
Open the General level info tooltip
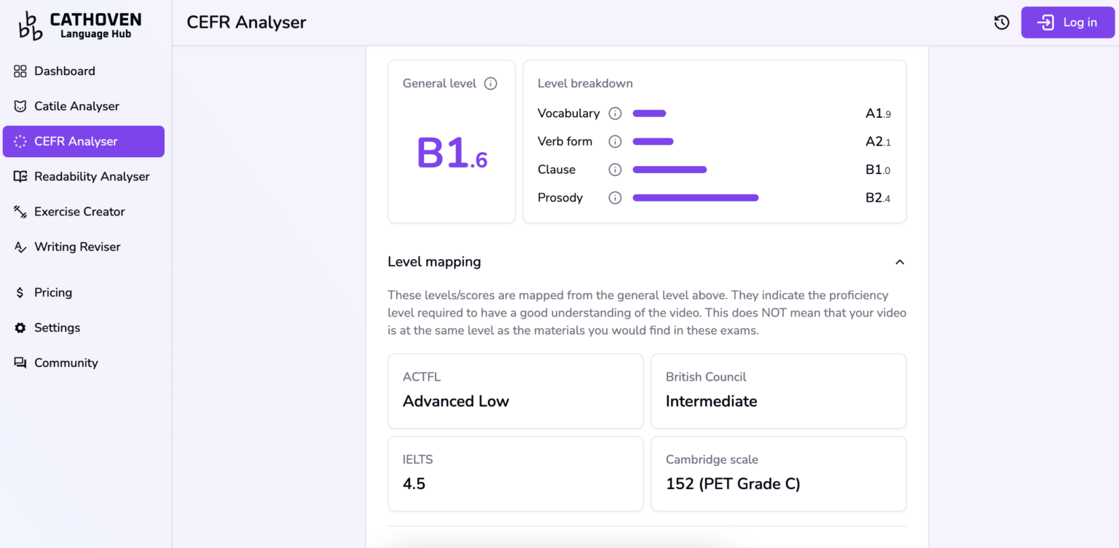click(490, 83)
